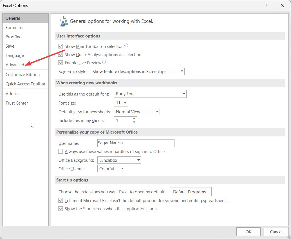Viewport: 291px width, 239px height.
Task: Toggle default program notification checkbox
Action: pos(61,201)
